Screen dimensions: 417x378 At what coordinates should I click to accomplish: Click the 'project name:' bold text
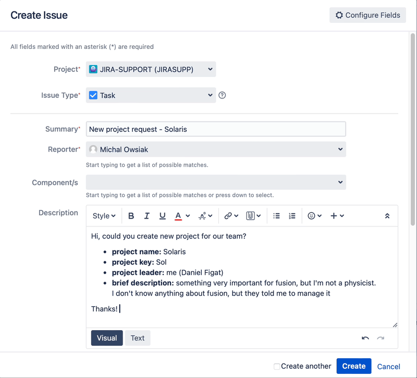click(x=137, y=252)
